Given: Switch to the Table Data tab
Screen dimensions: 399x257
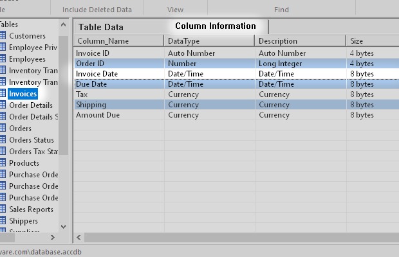Looking at the screenshot, I should coord(100,27).
